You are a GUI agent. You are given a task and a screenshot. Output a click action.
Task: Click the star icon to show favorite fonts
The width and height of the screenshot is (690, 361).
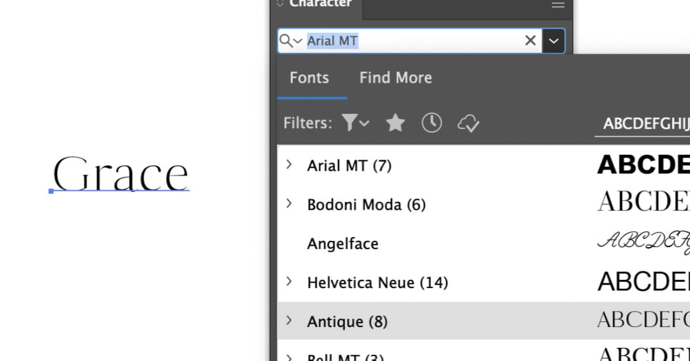coord(395,122)
